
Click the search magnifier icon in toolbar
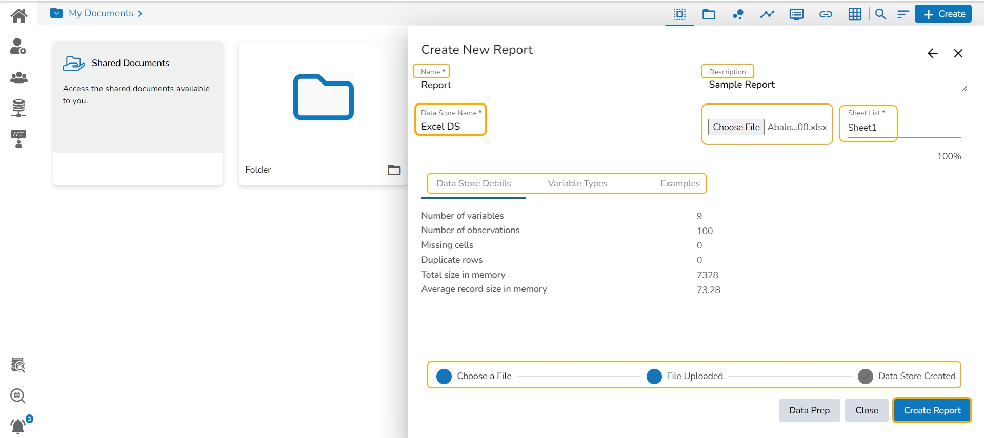tap(880, 14)
